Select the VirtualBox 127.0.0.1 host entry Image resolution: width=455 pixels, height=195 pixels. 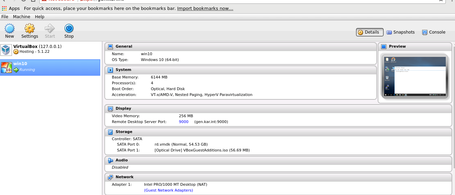50,50
